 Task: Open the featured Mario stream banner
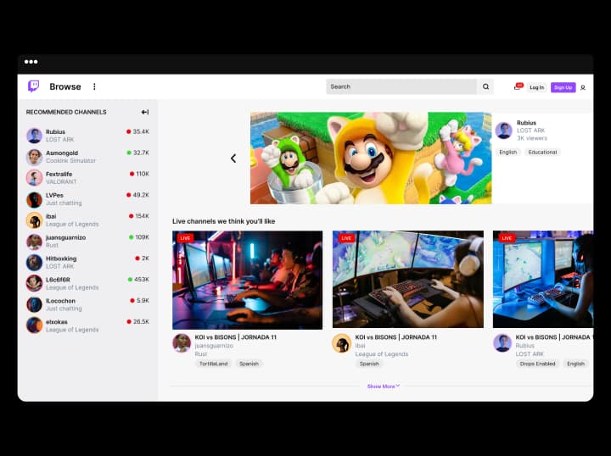(x=371, y=158)
